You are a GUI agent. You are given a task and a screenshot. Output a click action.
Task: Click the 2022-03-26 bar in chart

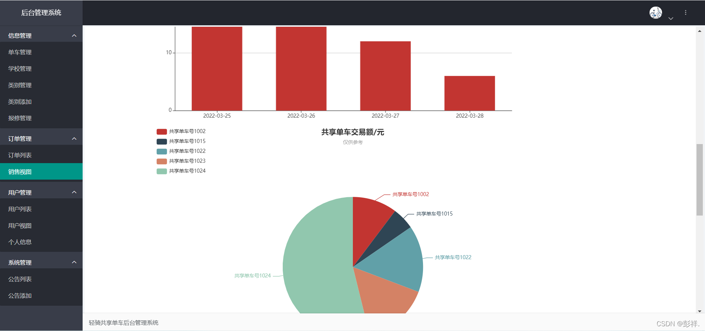[x=301, y=69]
